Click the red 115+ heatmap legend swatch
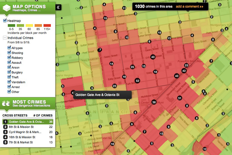The height and width of the screenshot is (155, 232). point(47,25)
